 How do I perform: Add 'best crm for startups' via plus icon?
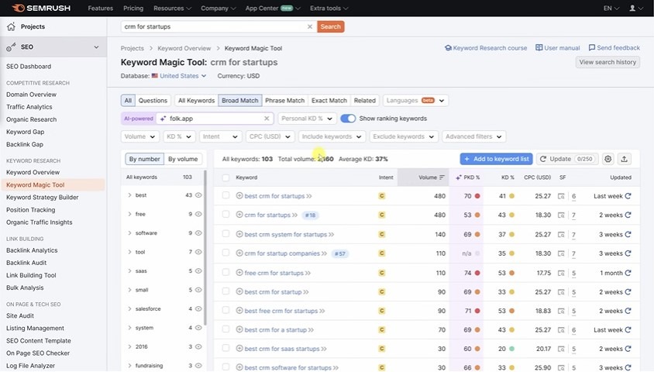[239, 195]
